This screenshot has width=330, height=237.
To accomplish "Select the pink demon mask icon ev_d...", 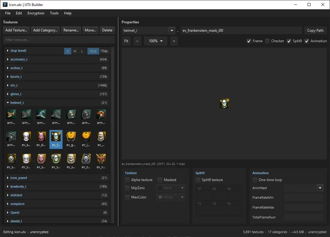I will point(41,137).
